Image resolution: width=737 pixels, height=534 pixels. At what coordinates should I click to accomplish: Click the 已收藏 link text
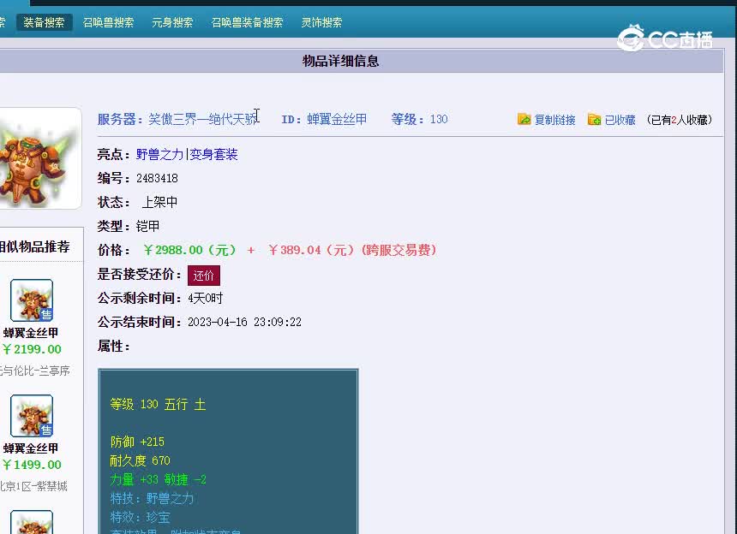point(620,120)
